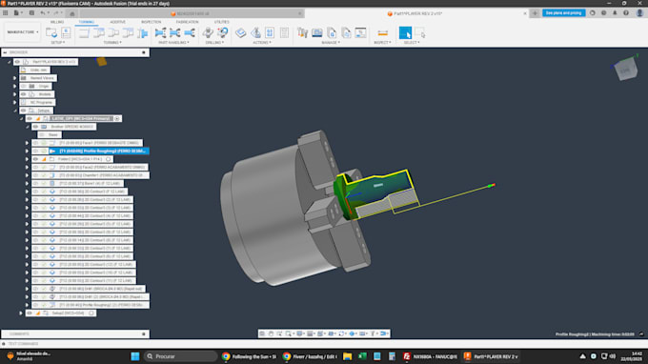
Task: Switch to the Inspection ribbon tab
Action: pyautogui.click(x=152, y=22)
